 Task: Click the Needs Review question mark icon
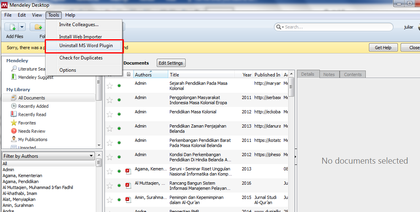point(14,131)
